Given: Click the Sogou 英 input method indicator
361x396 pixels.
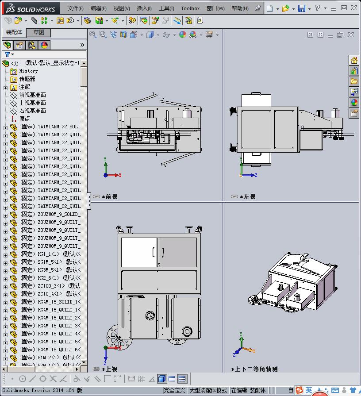Looking at the screenshot, I should pyautogui.click(x=309, y=390).
